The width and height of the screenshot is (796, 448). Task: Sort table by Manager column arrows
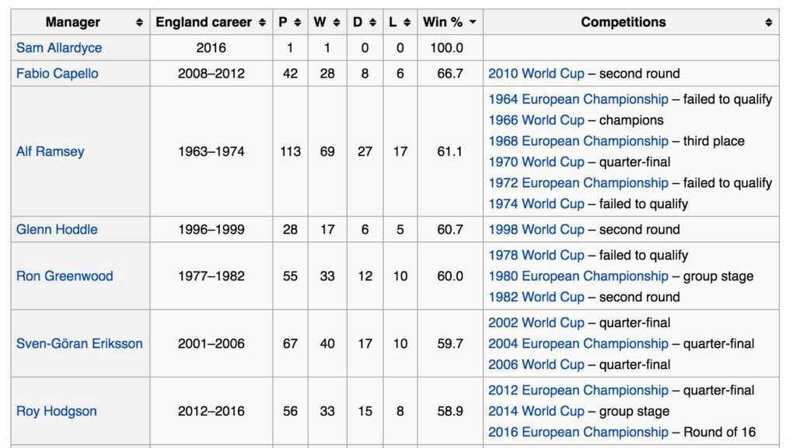(139, 23)
